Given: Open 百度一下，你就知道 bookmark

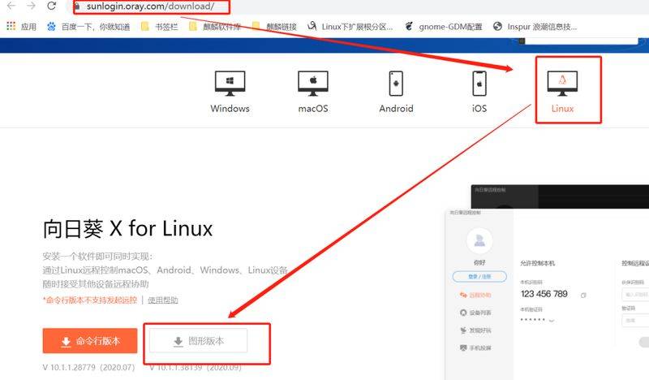Looking at the screenshot, I should 88,27.
